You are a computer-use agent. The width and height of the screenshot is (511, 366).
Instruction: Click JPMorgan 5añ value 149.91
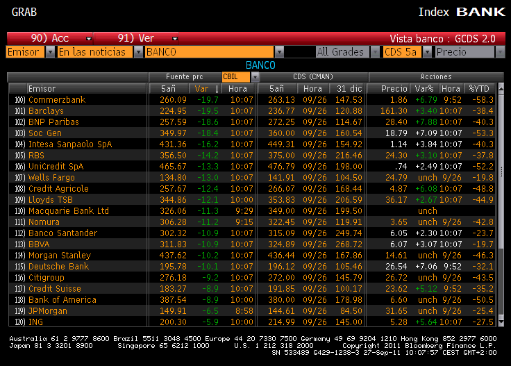click(x=173, y=310)
